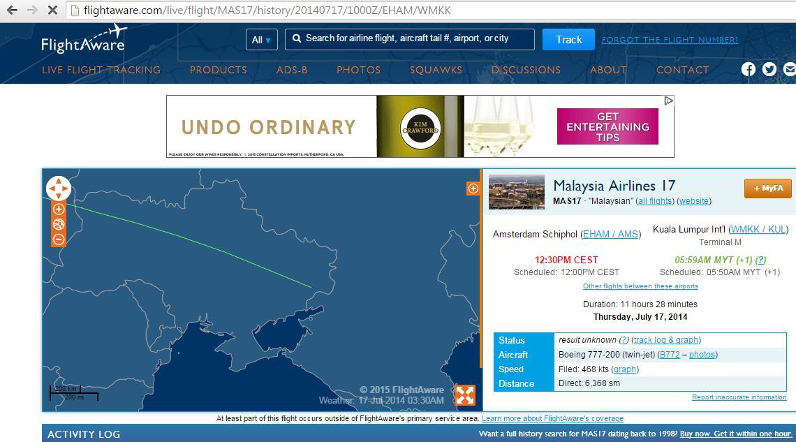Open the About menu

click(608, 70)
